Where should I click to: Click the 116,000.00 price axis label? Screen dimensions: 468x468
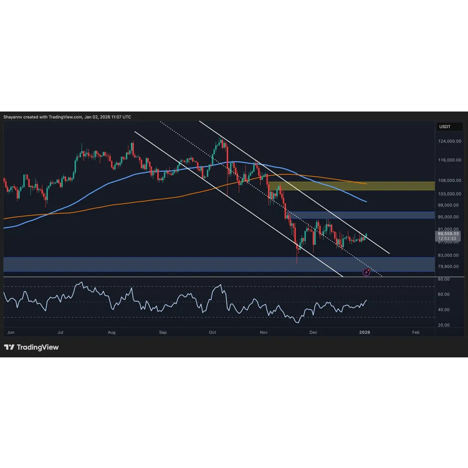pyautogui.click(x=450, y=160)
